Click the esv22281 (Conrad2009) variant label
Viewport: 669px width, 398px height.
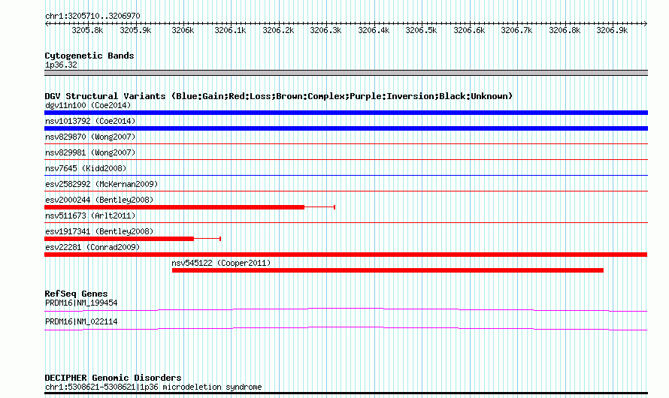click(x=92, y=247)
